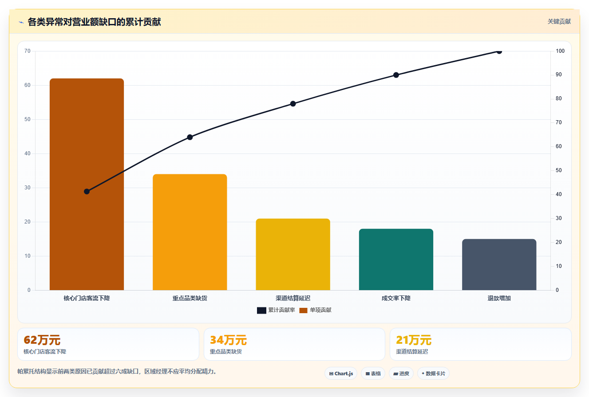The height and width of the screenshot is (397, 589).
Task: Open the 34万元 data card
Action: [x=294, y=344]
